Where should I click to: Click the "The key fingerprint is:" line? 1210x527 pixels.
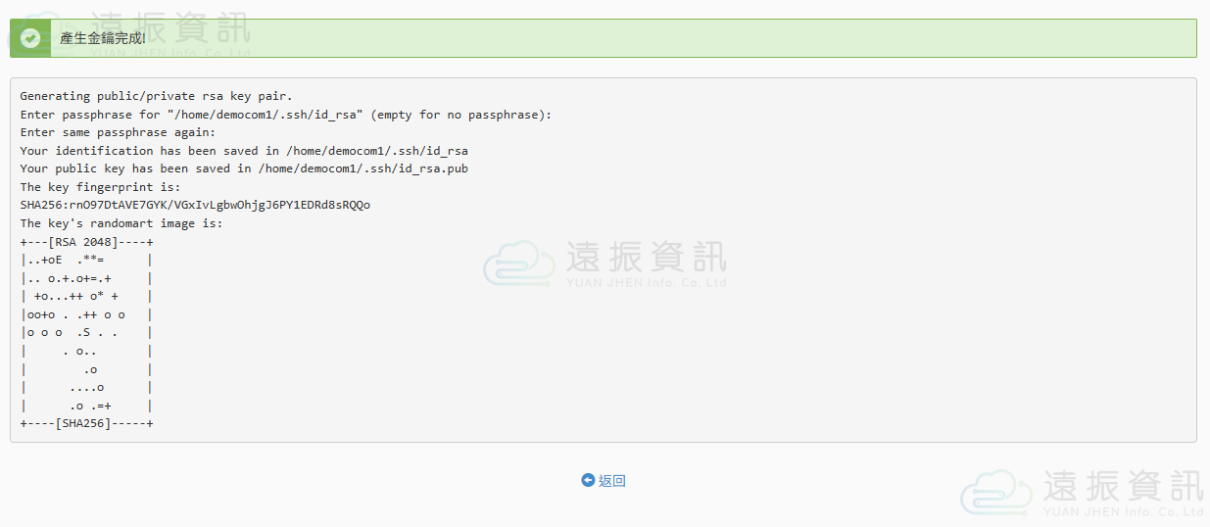[100, 187]
